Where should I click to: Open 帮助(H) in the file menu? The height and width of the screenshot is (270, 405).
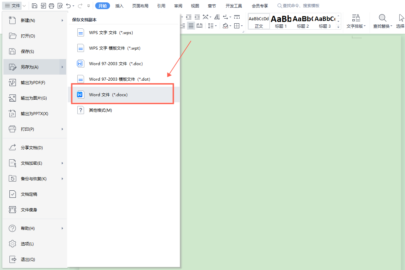pos(35,228)
